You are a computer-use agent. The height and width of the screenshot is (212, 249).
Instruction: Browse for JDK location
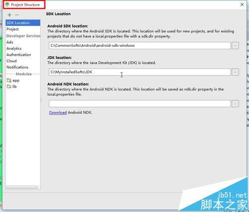click(x=235, y=72)
